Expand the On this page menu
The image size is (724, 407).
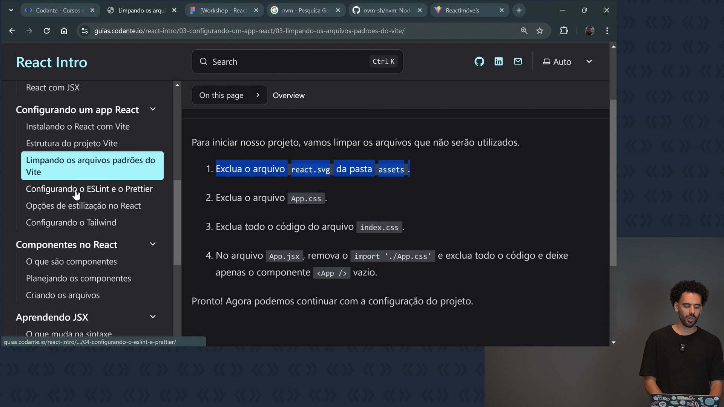tap(229, 95)
